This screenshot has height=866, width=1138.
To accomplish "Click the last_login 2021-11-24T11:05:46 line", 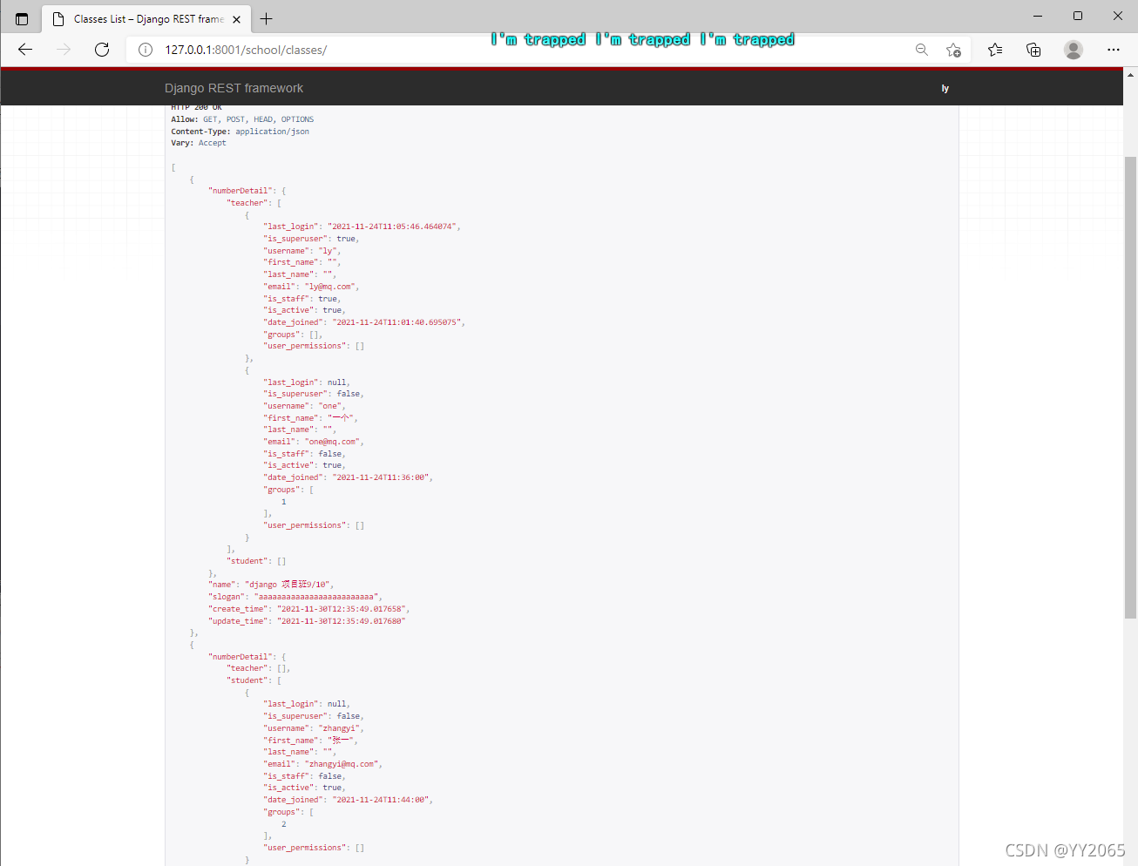I will tap(362, 226).
